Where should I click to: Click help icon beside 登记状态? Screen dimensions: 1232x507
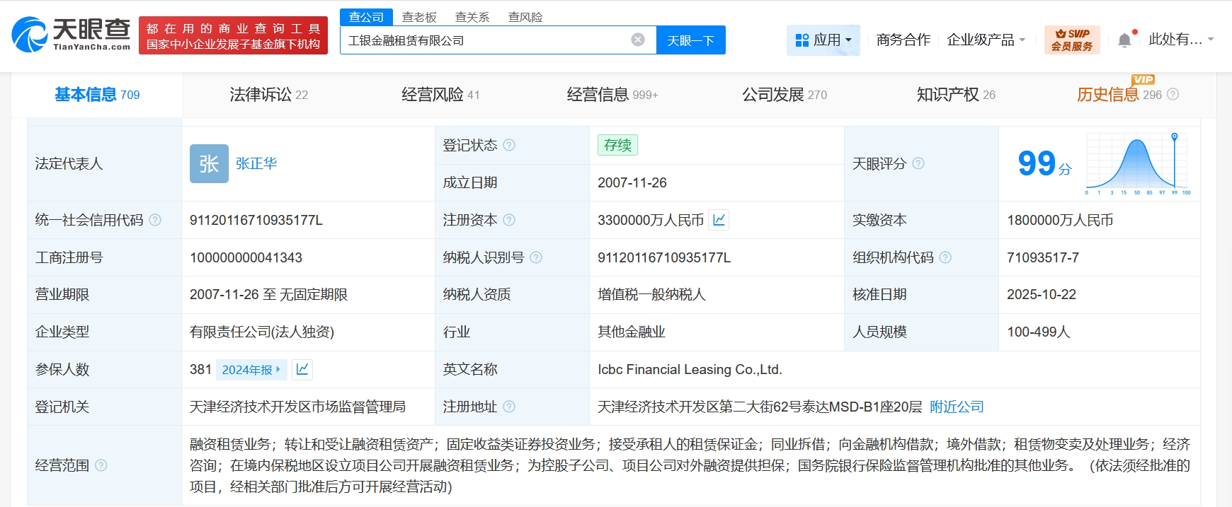[x=509, y=145]
